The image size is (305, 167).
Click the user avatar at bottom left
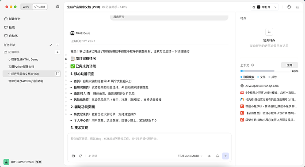6,162
